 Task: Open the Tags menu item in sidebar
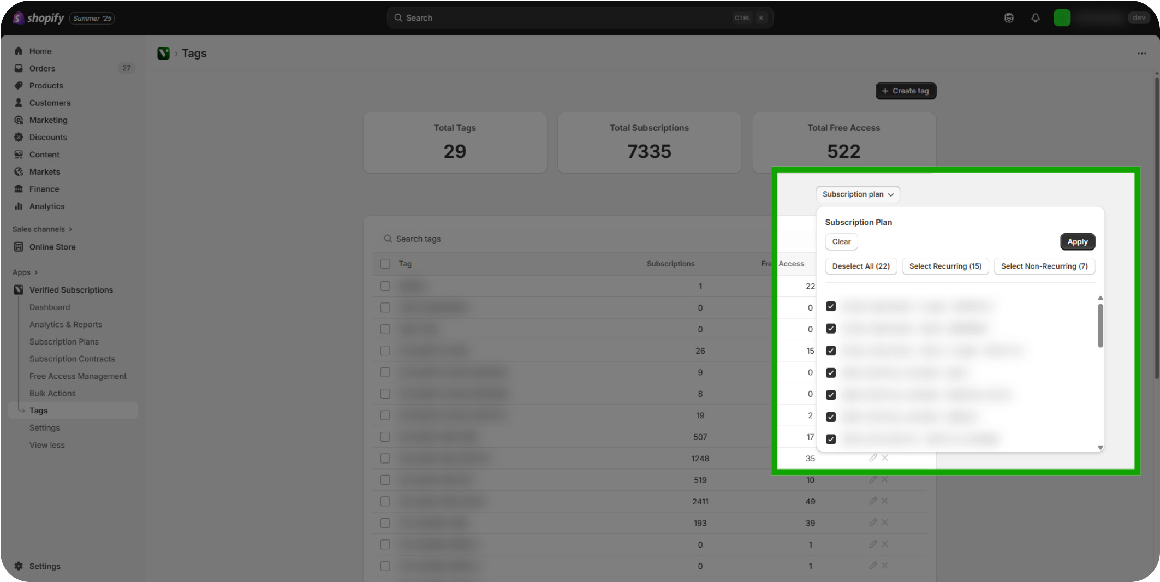tap(73, 411)
